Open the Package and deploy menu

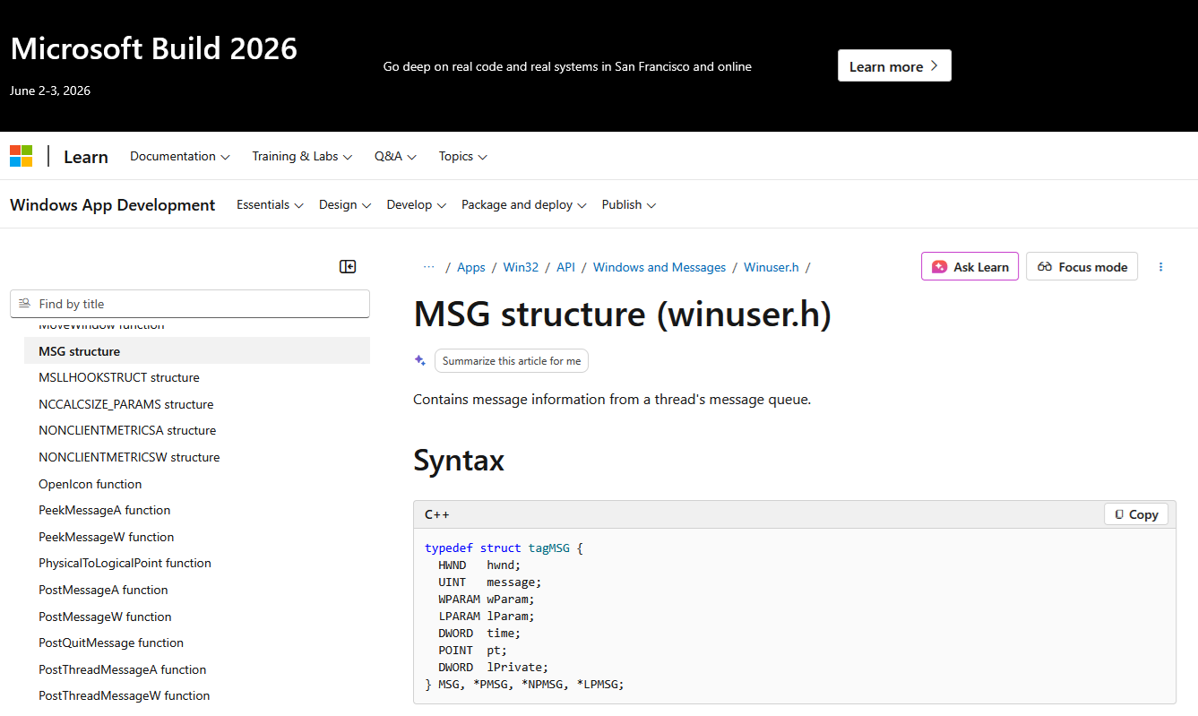[x=523, y=204]
